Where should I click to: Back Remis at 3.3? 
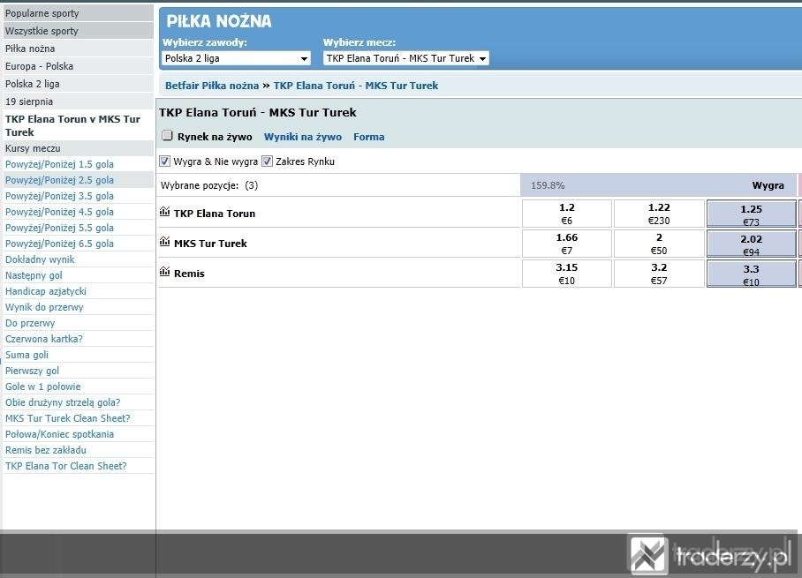[x=751, y=274]
